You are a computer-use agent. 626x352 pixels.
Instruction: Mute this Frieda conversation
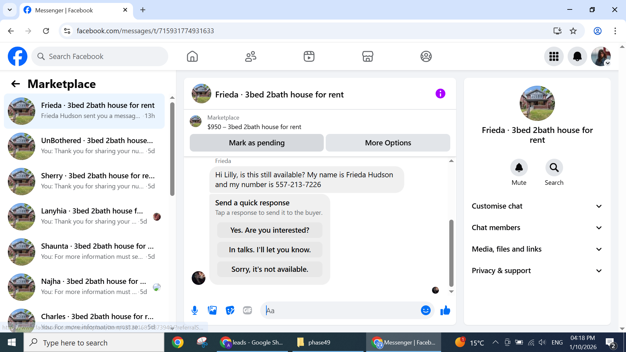click(519, 168)
